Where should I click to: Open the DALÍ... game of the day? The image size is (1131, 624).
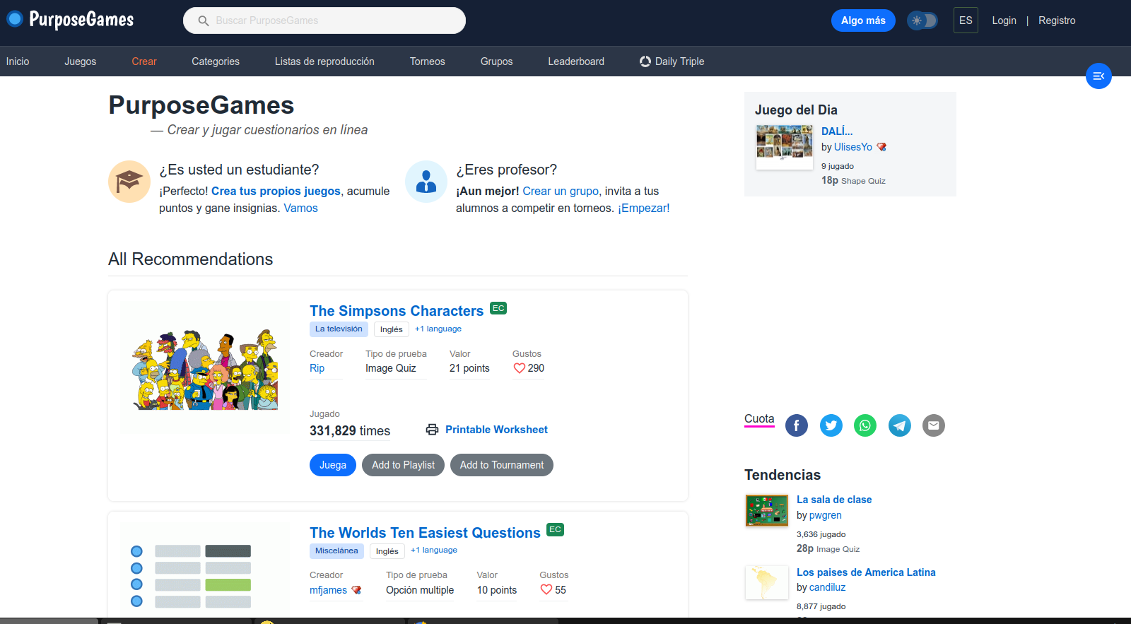pos(837,131)
